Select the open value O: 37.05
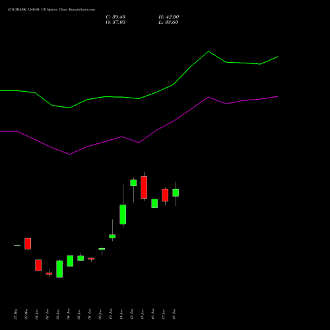Screen dimensions: 330x330 pyautogui.click(x=115, y=22)
